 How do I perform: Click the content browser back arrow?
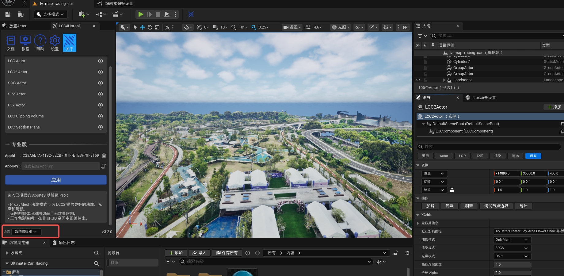tap(248, 253)
